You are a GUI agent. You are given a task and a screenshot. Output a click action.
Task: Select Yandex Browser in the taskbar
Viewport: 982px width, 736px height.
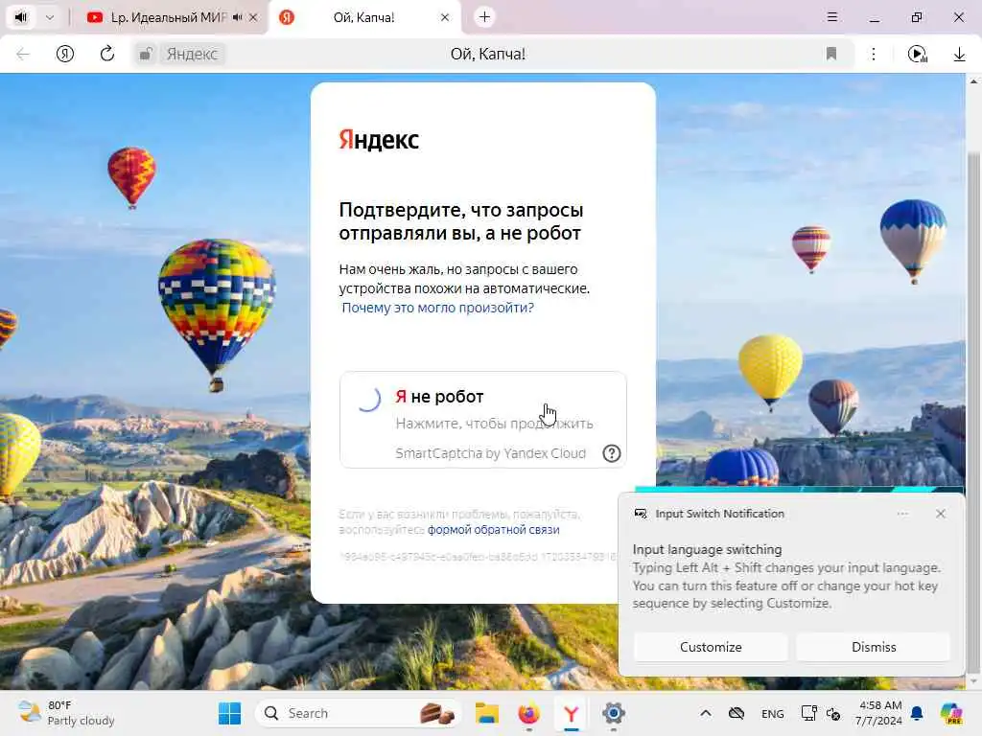(572, 713)
